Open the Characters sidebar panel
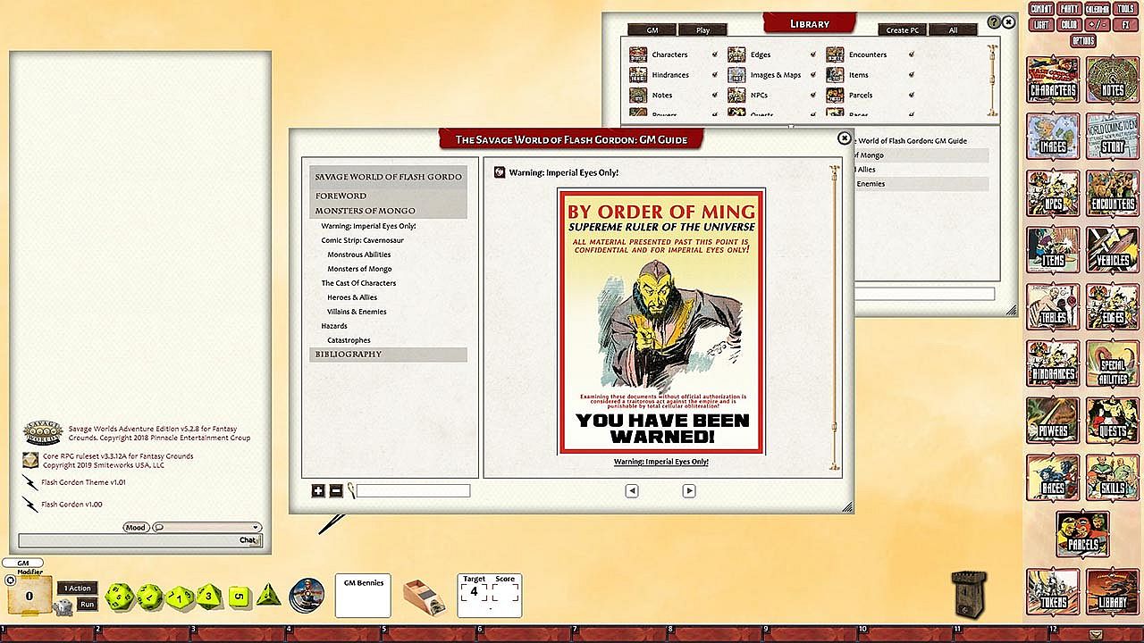Viewport: 1144px width, 643px height. coord(1053,80)
